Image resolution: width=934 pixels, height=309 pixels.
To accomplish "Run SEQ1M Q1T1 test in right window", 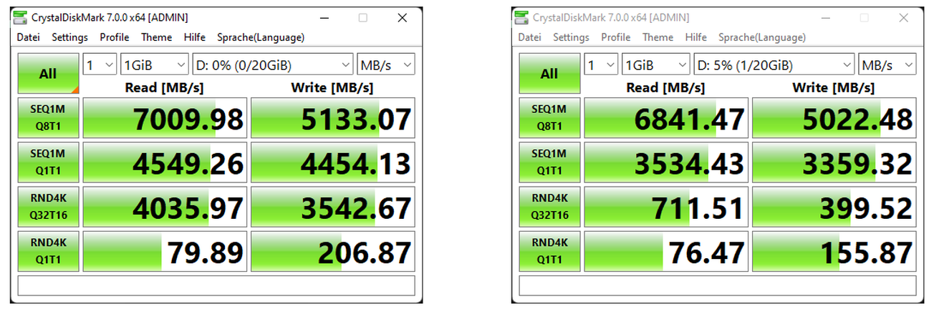I will (x=549, y=162).
